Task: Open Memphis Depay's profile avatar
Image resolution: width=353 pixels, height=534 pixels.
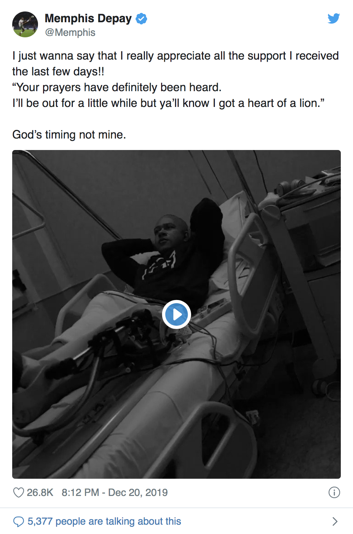Action: click(x=25, y=24)
